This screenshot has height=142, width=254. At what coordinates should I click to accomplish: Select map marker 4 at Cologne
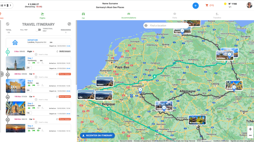coord(140,90)
